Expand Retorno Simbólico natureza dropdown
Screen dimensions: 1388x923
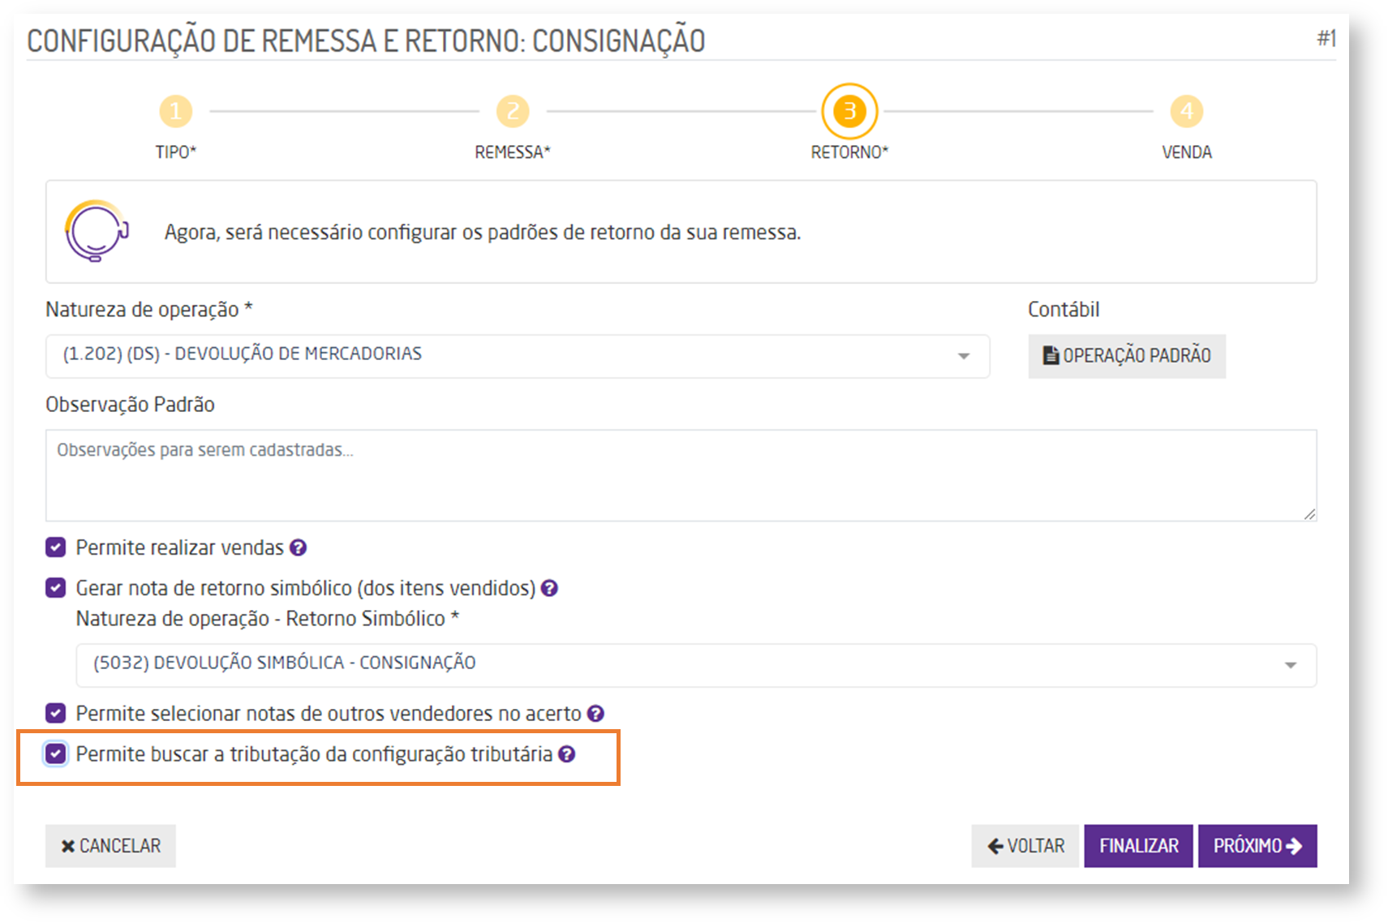tap(695, 665)
